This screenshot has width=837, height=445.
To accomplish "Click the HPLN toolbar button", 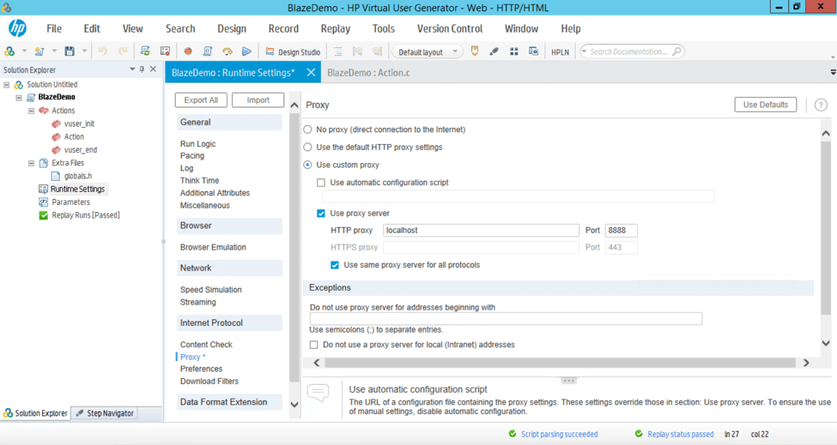I will tap(560, 51).
